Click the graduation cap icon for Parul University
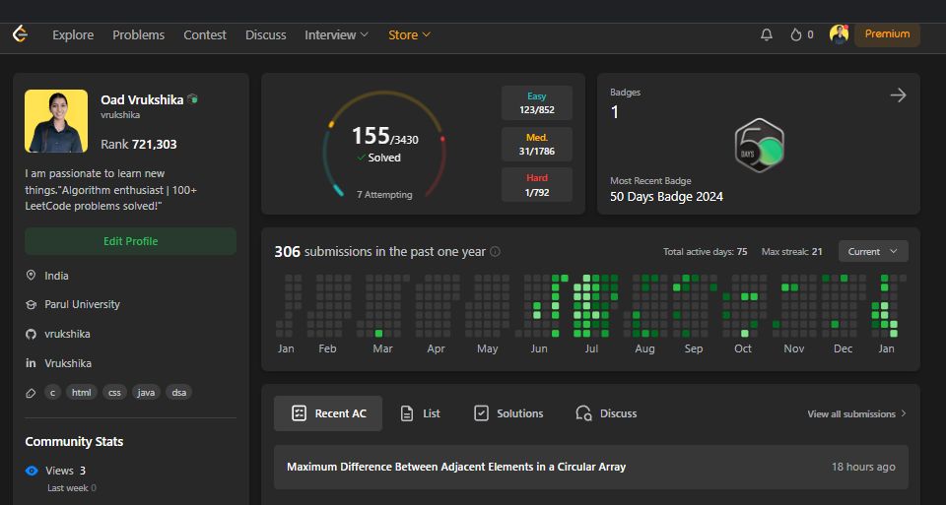Viewport: 946px width, 505px height. 31,304
